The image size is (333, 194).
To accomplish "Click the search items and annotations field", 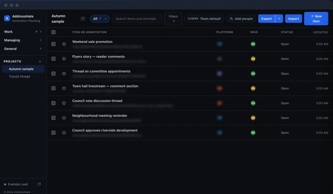I will 137,19.
